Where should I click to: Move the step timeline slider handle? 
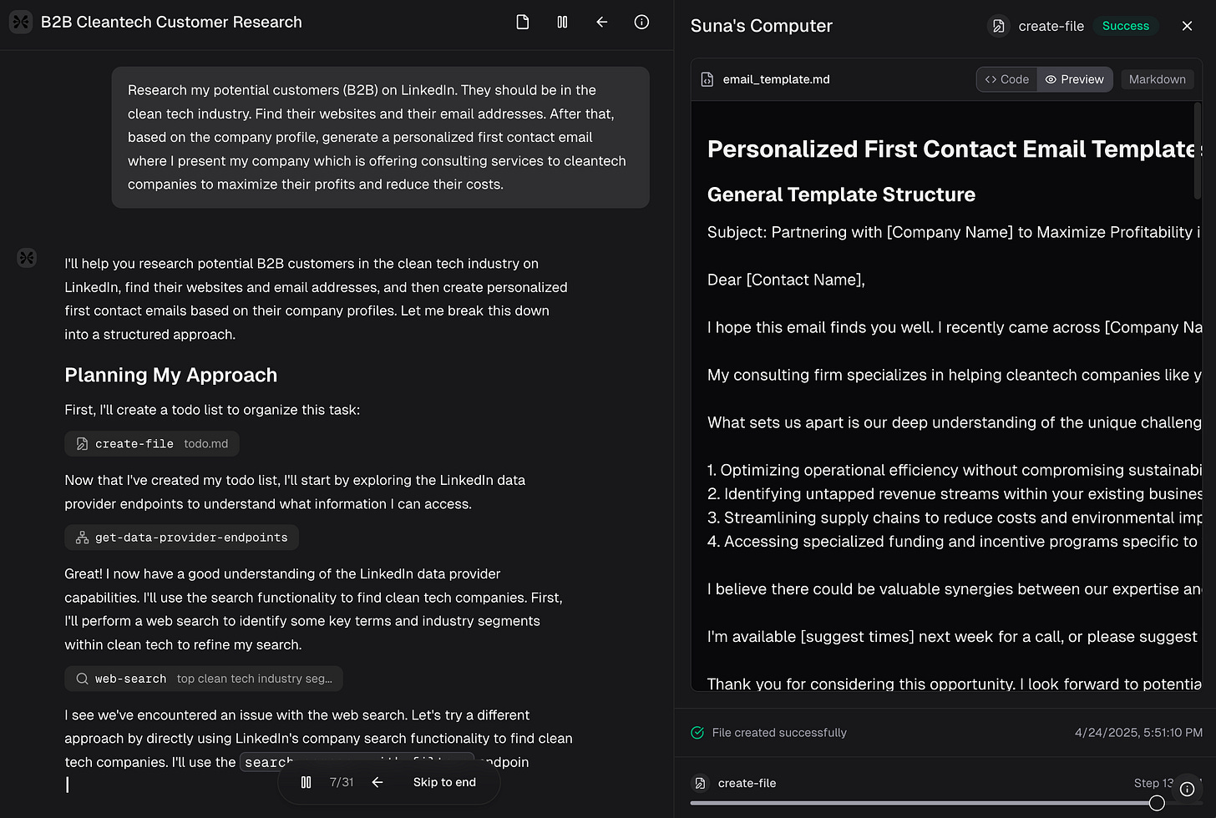(1157, 803)
